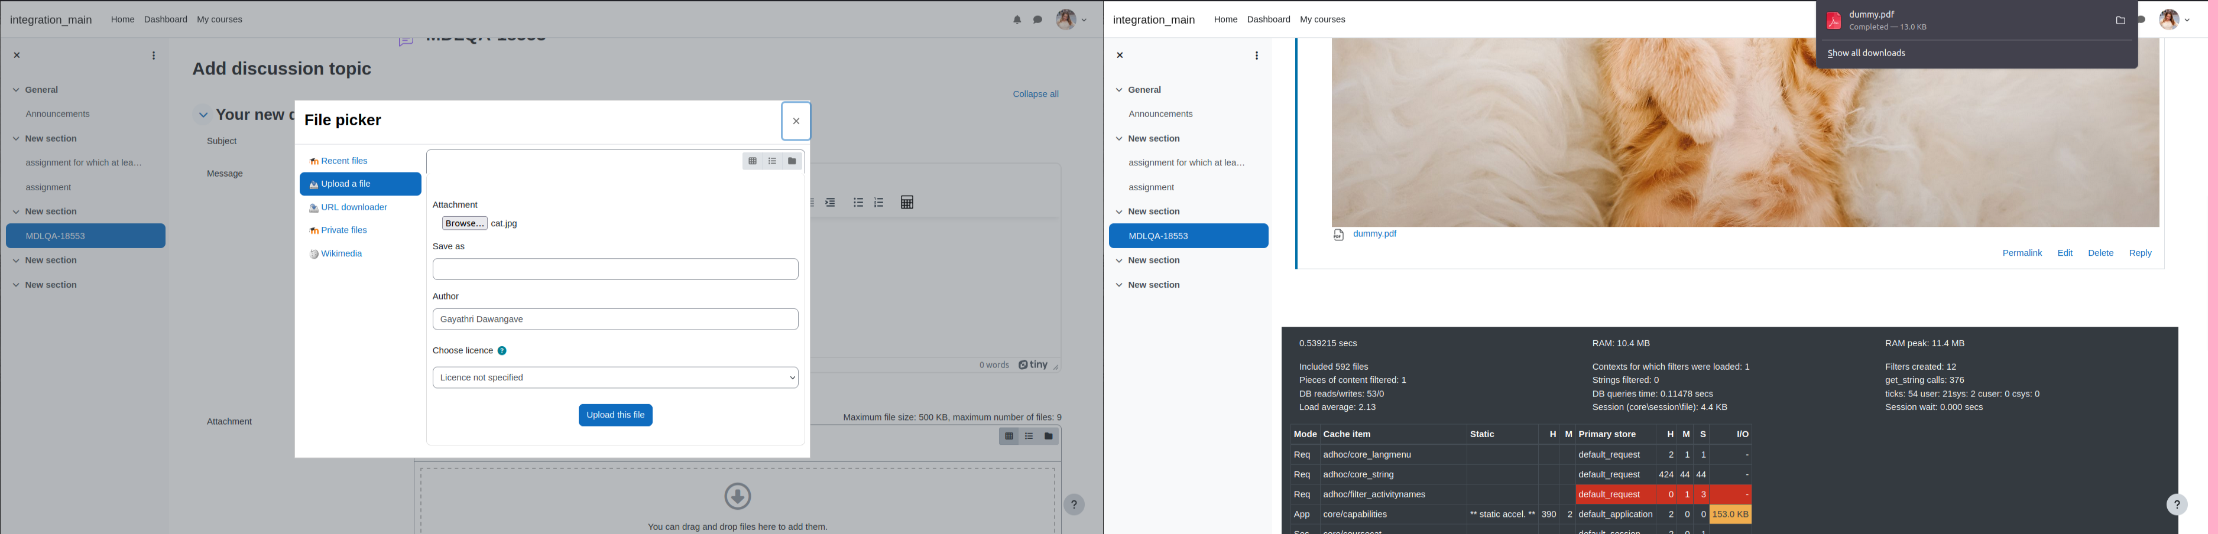This screenshot has height=534, width=2218.
Task: Open the Licence not specified dropdown
Action: pyautogui.click(x=615, y=377)
